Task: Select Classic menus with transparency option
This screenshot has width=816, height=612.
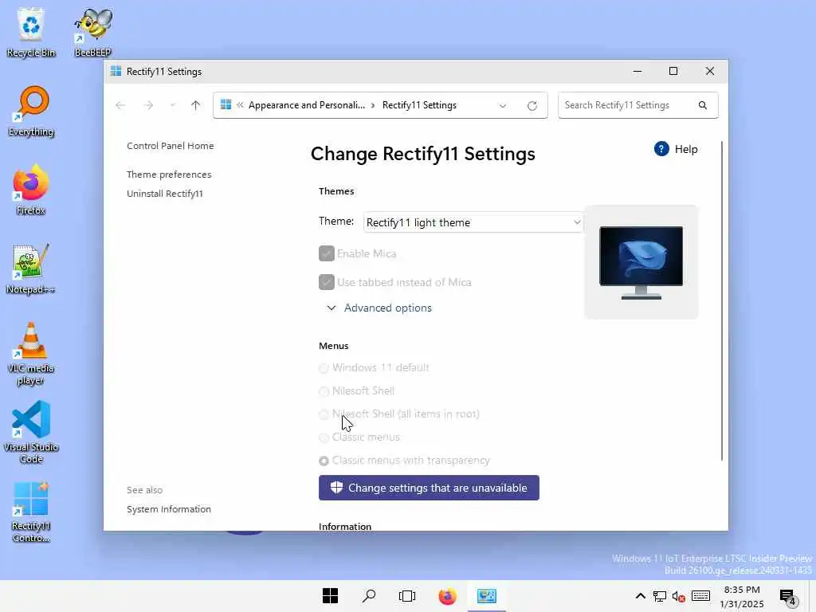Action: (x=324, y=461)
